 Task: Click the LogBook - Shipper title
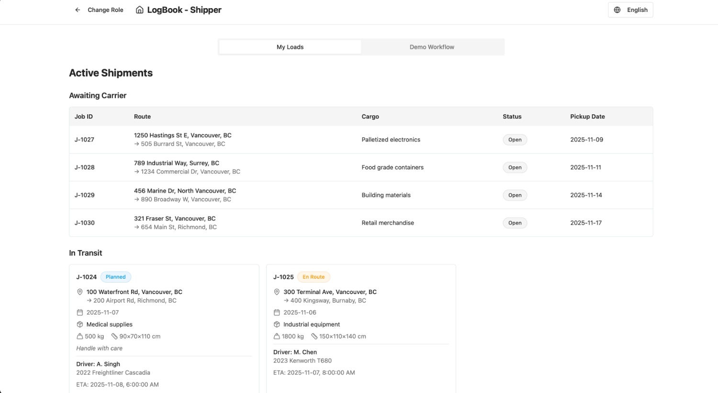click(x=184, y=10)
